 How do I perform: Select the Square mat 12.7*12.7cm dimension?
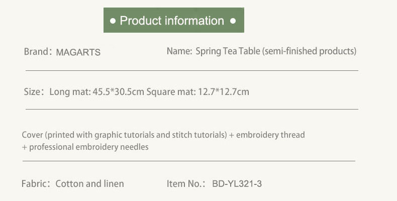click(x=198, y=92)
